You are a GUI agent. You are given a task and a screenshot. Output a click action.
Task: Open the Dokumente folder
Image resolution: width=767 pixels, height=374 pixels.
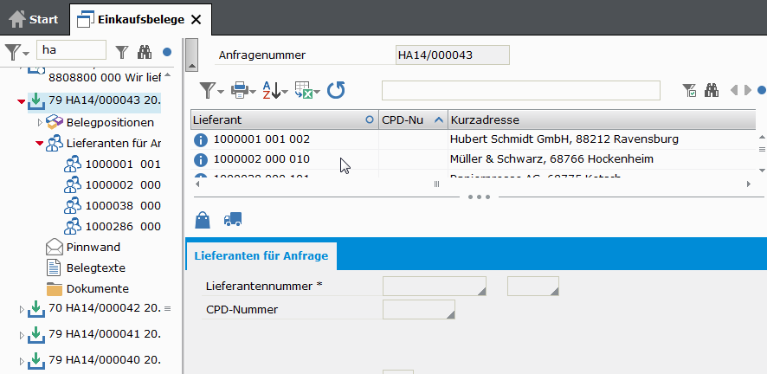(x=87, y=288)
